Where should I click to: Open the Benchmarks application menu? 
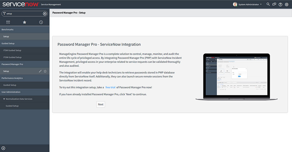click(x=25, y=29)
